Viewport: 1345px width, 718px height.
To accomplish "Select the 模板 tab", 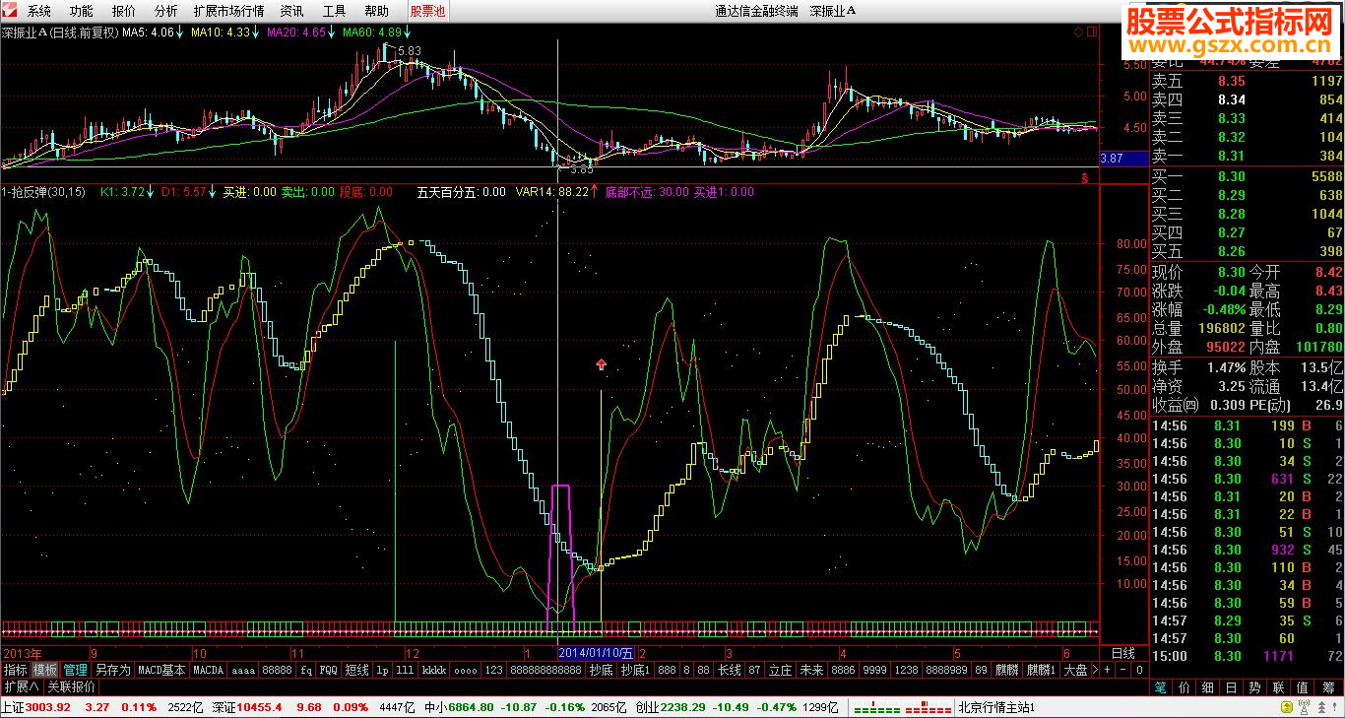I will (x=45, y=670).
